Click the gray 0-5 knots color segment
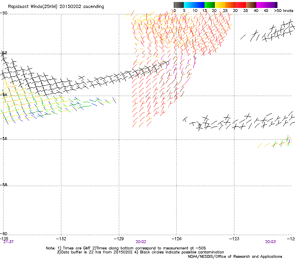Viewport: 295px width, 259px height. [x=179, y=5]
